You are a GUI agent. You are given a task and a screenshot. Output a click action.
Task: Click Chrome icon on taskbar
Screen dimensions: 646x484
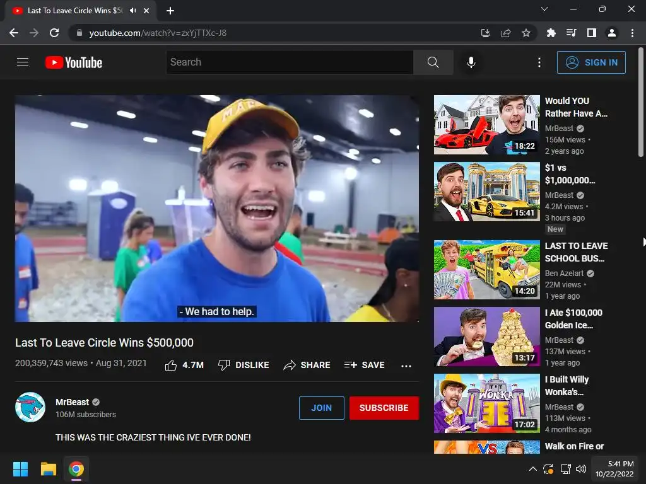(x=76, y=469)
